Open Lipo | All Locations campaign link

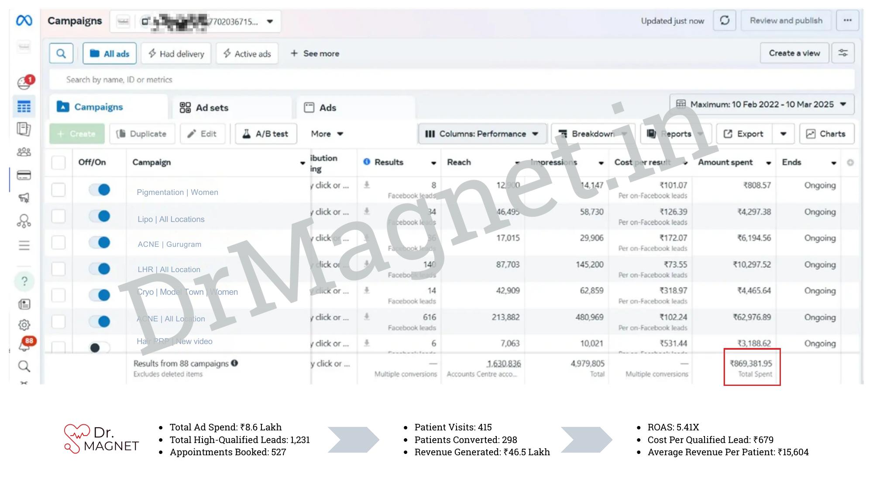[171, 219]
